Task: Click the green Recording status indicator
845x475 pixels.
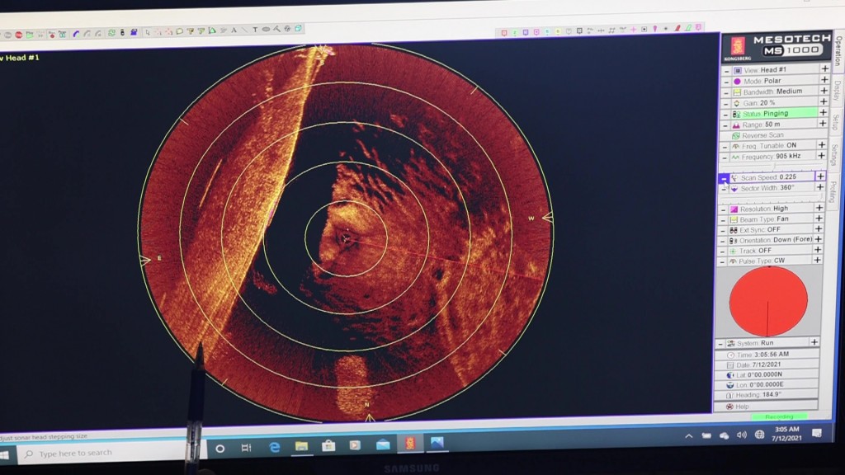Action: (778, 416)
